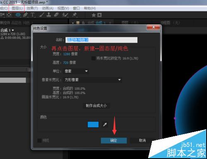
Task: Open the 帮助(H) menu
Action: (90, 8)
